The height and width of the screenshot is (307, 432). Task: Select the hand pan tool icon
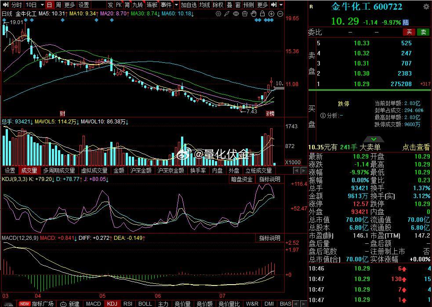pyautogui.click(x=254, y=14)
